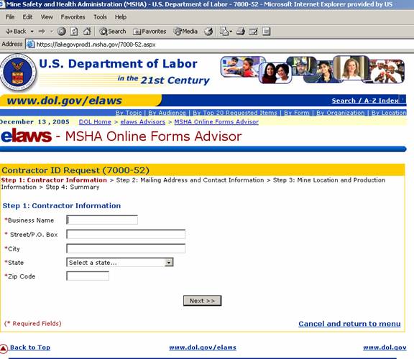Expand the Mail icon dropdown arrow
Viewport: 414px width, 359px height.
[231, 32]
